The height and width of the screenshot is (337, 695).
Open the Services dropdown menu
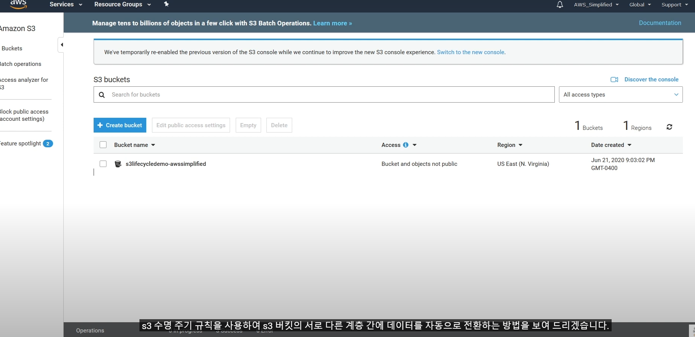point(66,5)
